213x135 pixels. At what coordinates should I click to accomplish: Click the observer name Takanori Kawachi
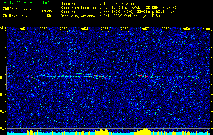[x=119, y=4]
